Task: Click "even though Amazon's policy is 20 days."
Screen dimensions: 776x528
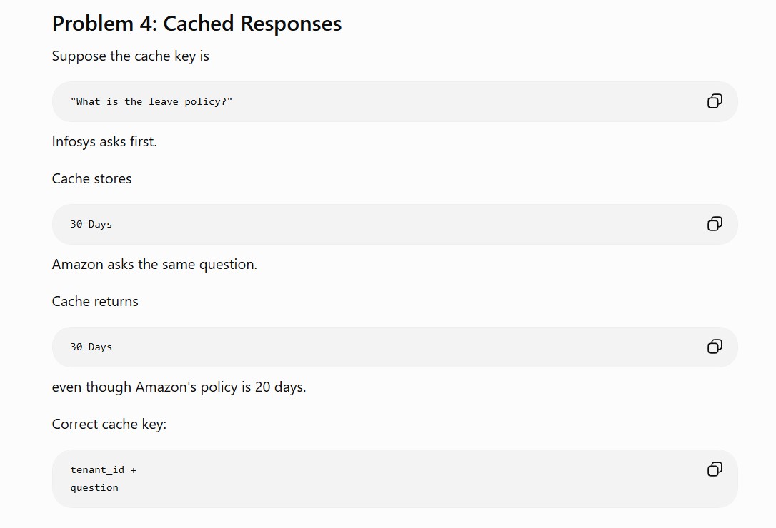Action: (179, 387)
